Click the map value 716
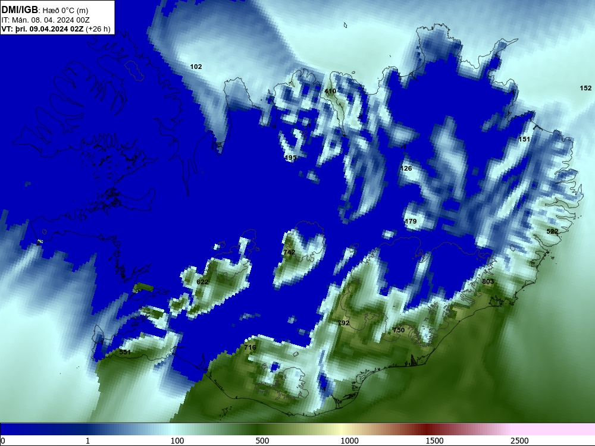This screenshot has width=595, height=446. [250, 347]
